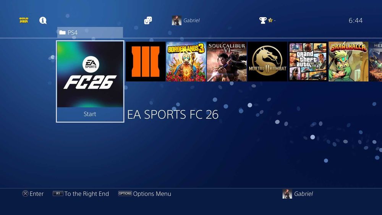Select the Call of Duty Black Ops III tile
The width and height of the screenshot is (382, 215).
146,61
